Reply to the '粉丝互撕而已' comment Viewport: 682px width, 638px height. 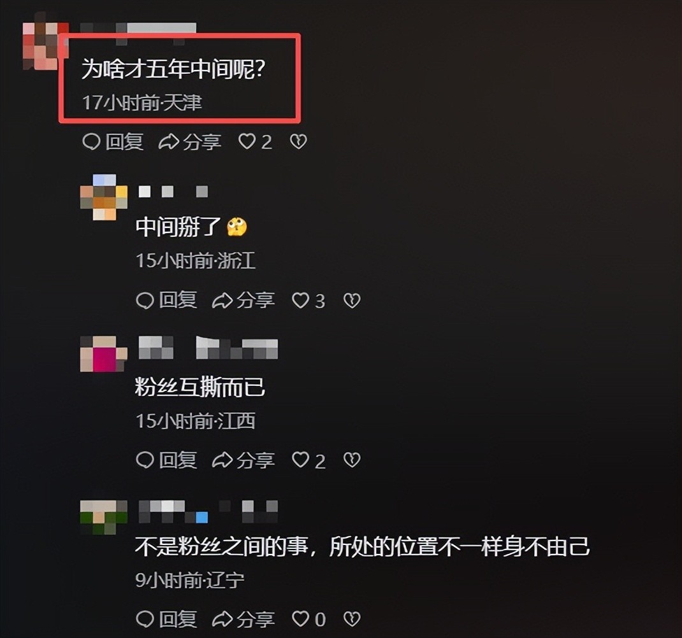tap(166, 460)
